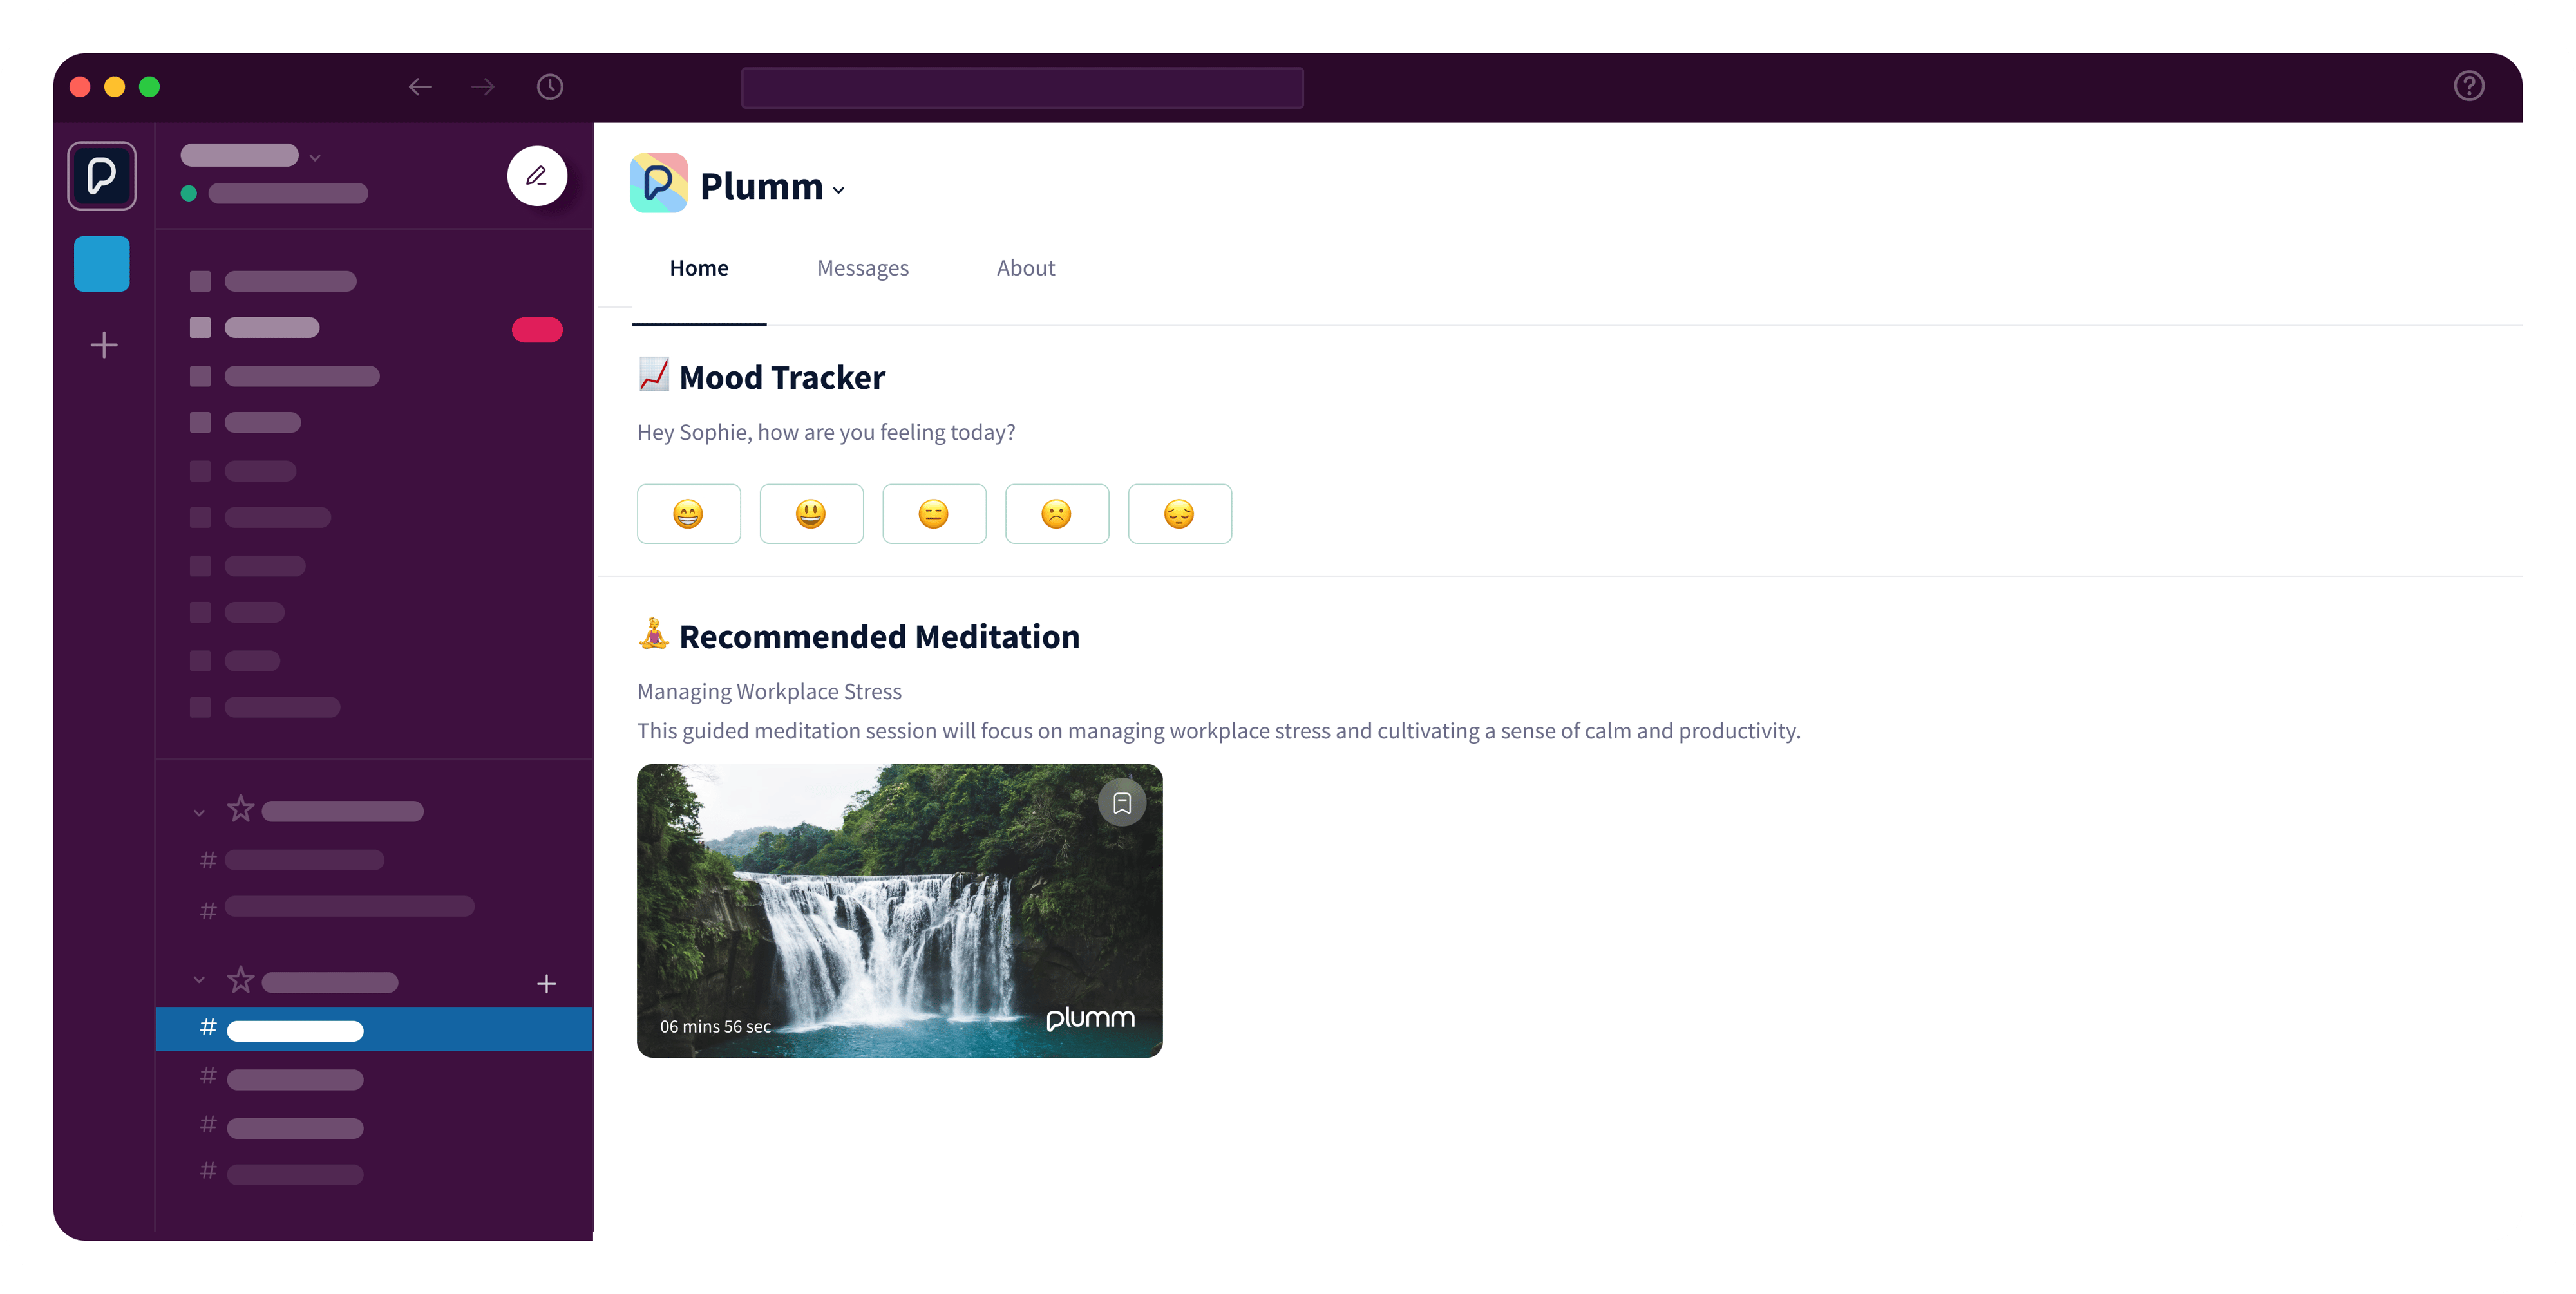Click the plus icon to add a channel
This screenshot has height=1294, width=2576.
[x=546, y=983]
